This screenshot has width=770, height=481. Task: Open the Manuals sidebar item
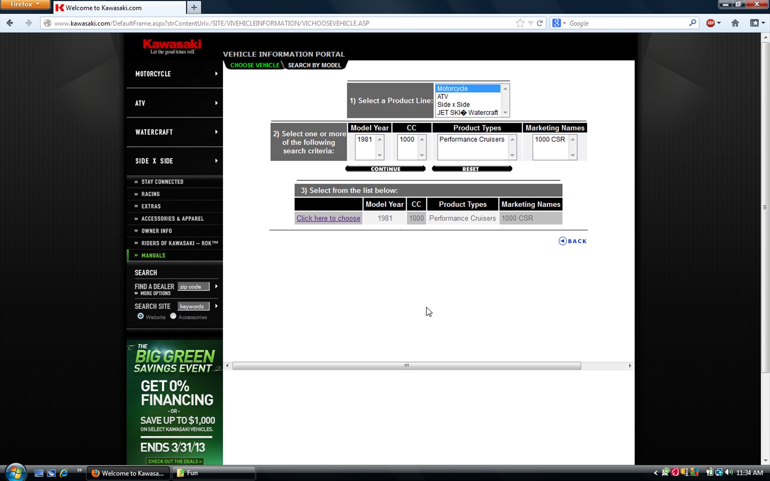[153, 255]
